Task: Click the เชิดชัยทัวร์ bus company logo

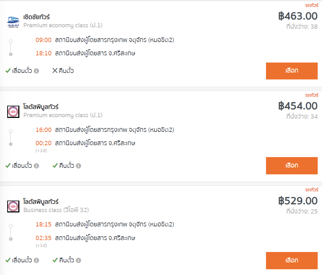Action: tap(13, 22)
